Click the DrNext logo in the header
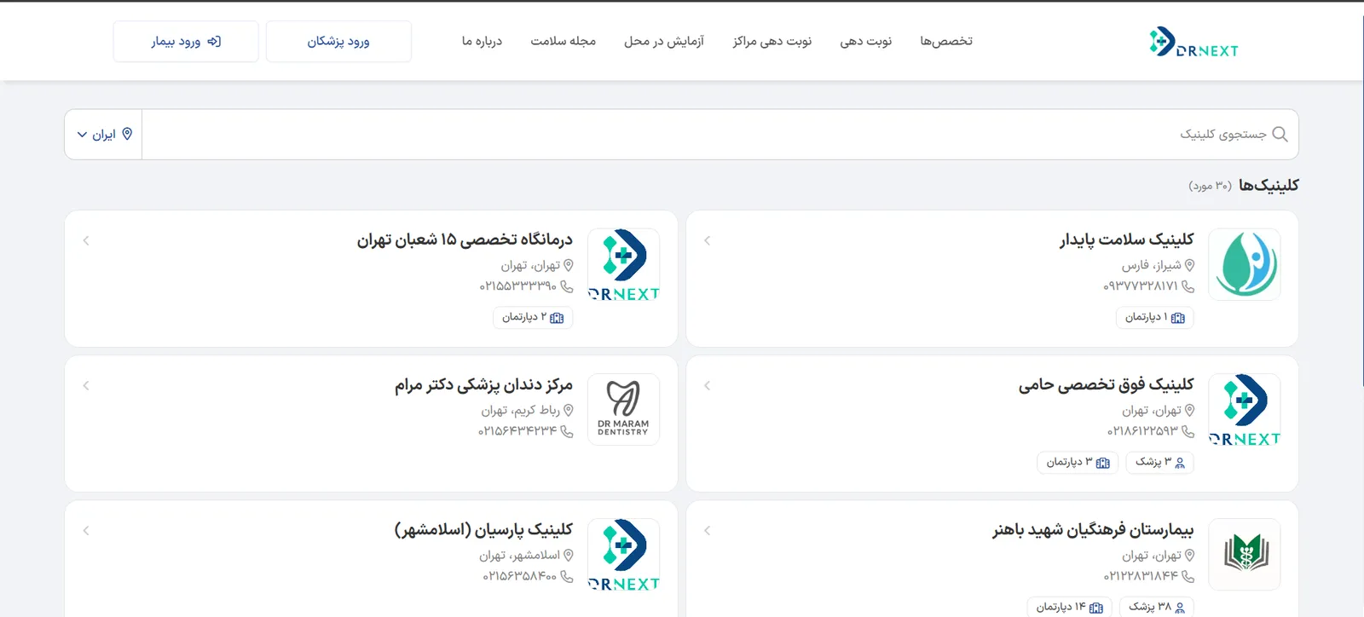The image size is (1364, 617). coord(1193,42)
